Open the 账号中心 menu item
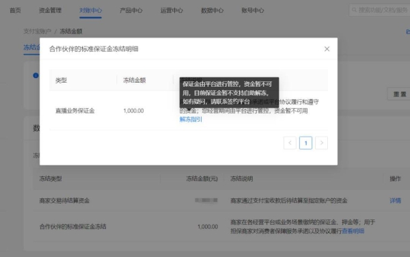Viewport: 410px width, 257px height. (253, 10)
